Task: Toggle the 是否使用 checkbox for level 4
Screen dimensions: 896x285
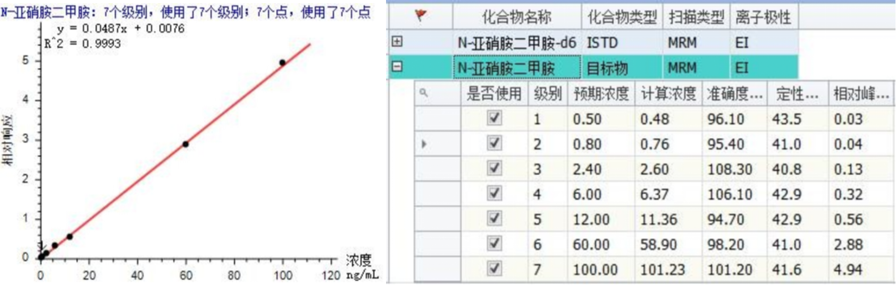Action: [495, 193]
